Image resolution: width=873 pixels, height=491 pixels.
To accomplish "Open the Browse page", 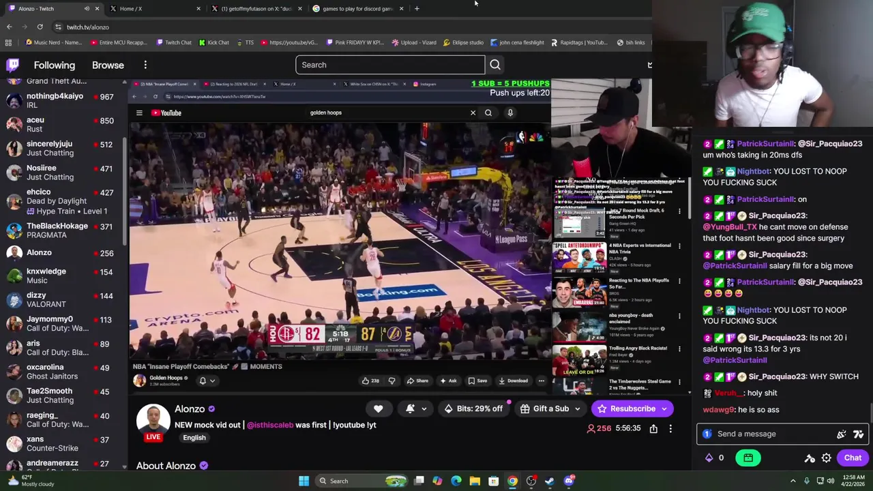I will (108, 65).
